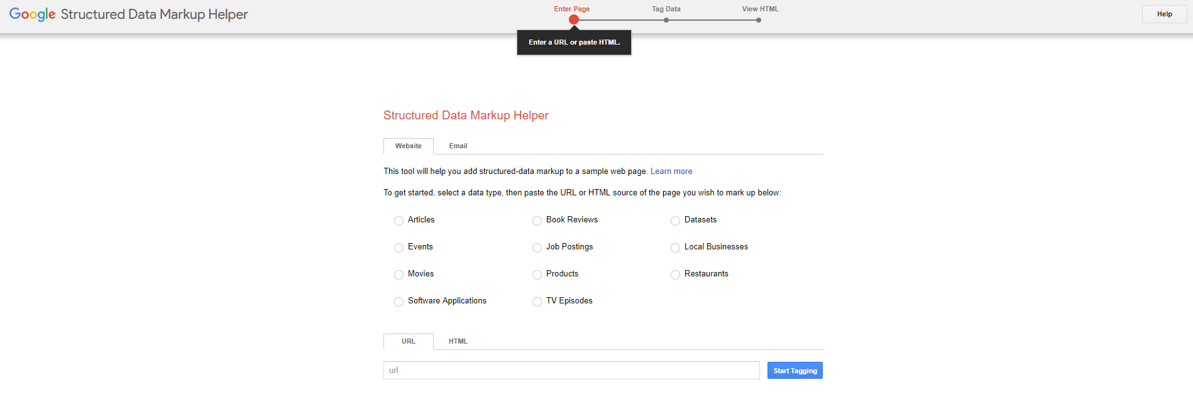Select Local Businesses radio button
Viewport: 1193px width, 397px height.
click(x=675, y=247)
